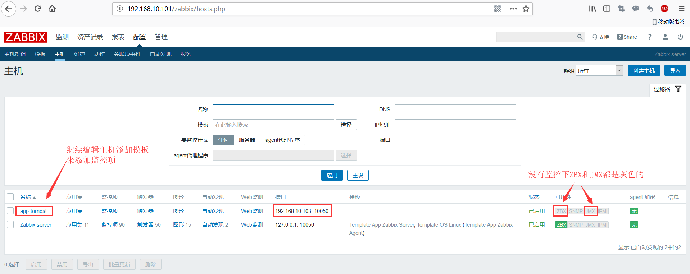The width and height of the screenshot is (690, 274).
Task: Click the grey JMX badge for app-tomcat
Action: pos(590,211)
